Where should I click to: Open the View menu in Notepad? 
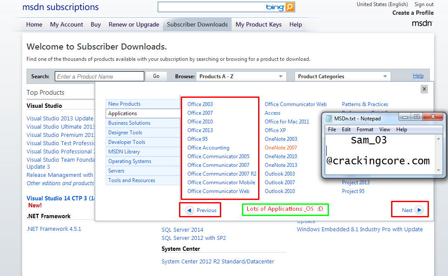385,130
